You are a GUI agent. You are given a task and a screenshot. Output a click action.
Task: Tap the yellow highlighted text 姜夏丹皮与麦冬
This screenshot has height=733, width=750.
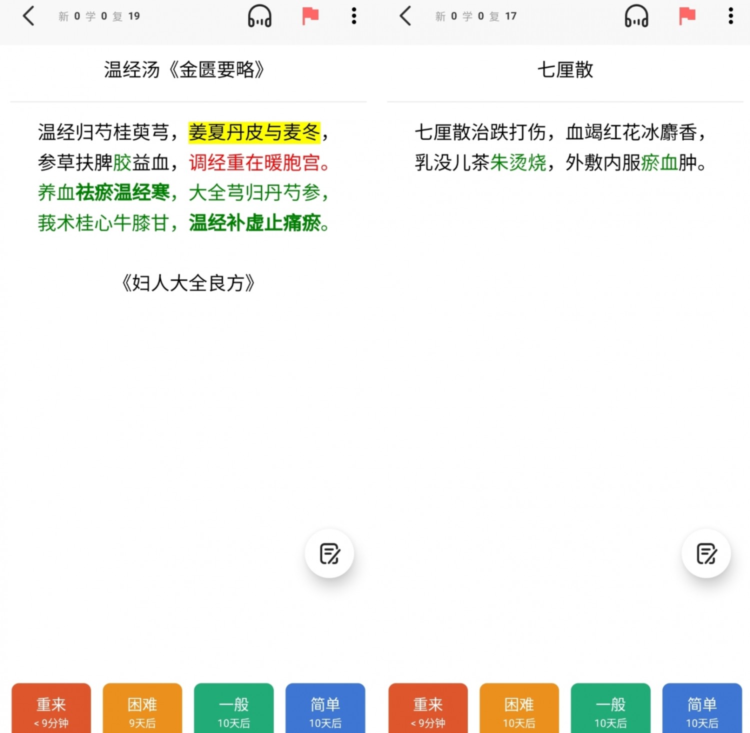click(x=254, y=132)
